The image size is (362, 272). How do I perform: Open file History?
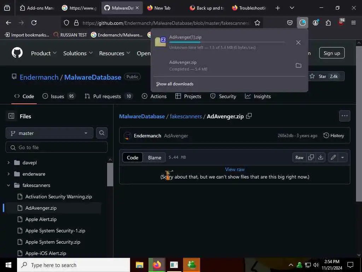pos(334,136)
